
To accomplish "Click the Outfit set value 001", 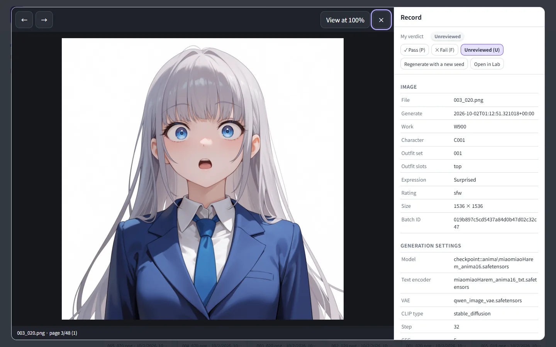I will [x=458, y=153].
